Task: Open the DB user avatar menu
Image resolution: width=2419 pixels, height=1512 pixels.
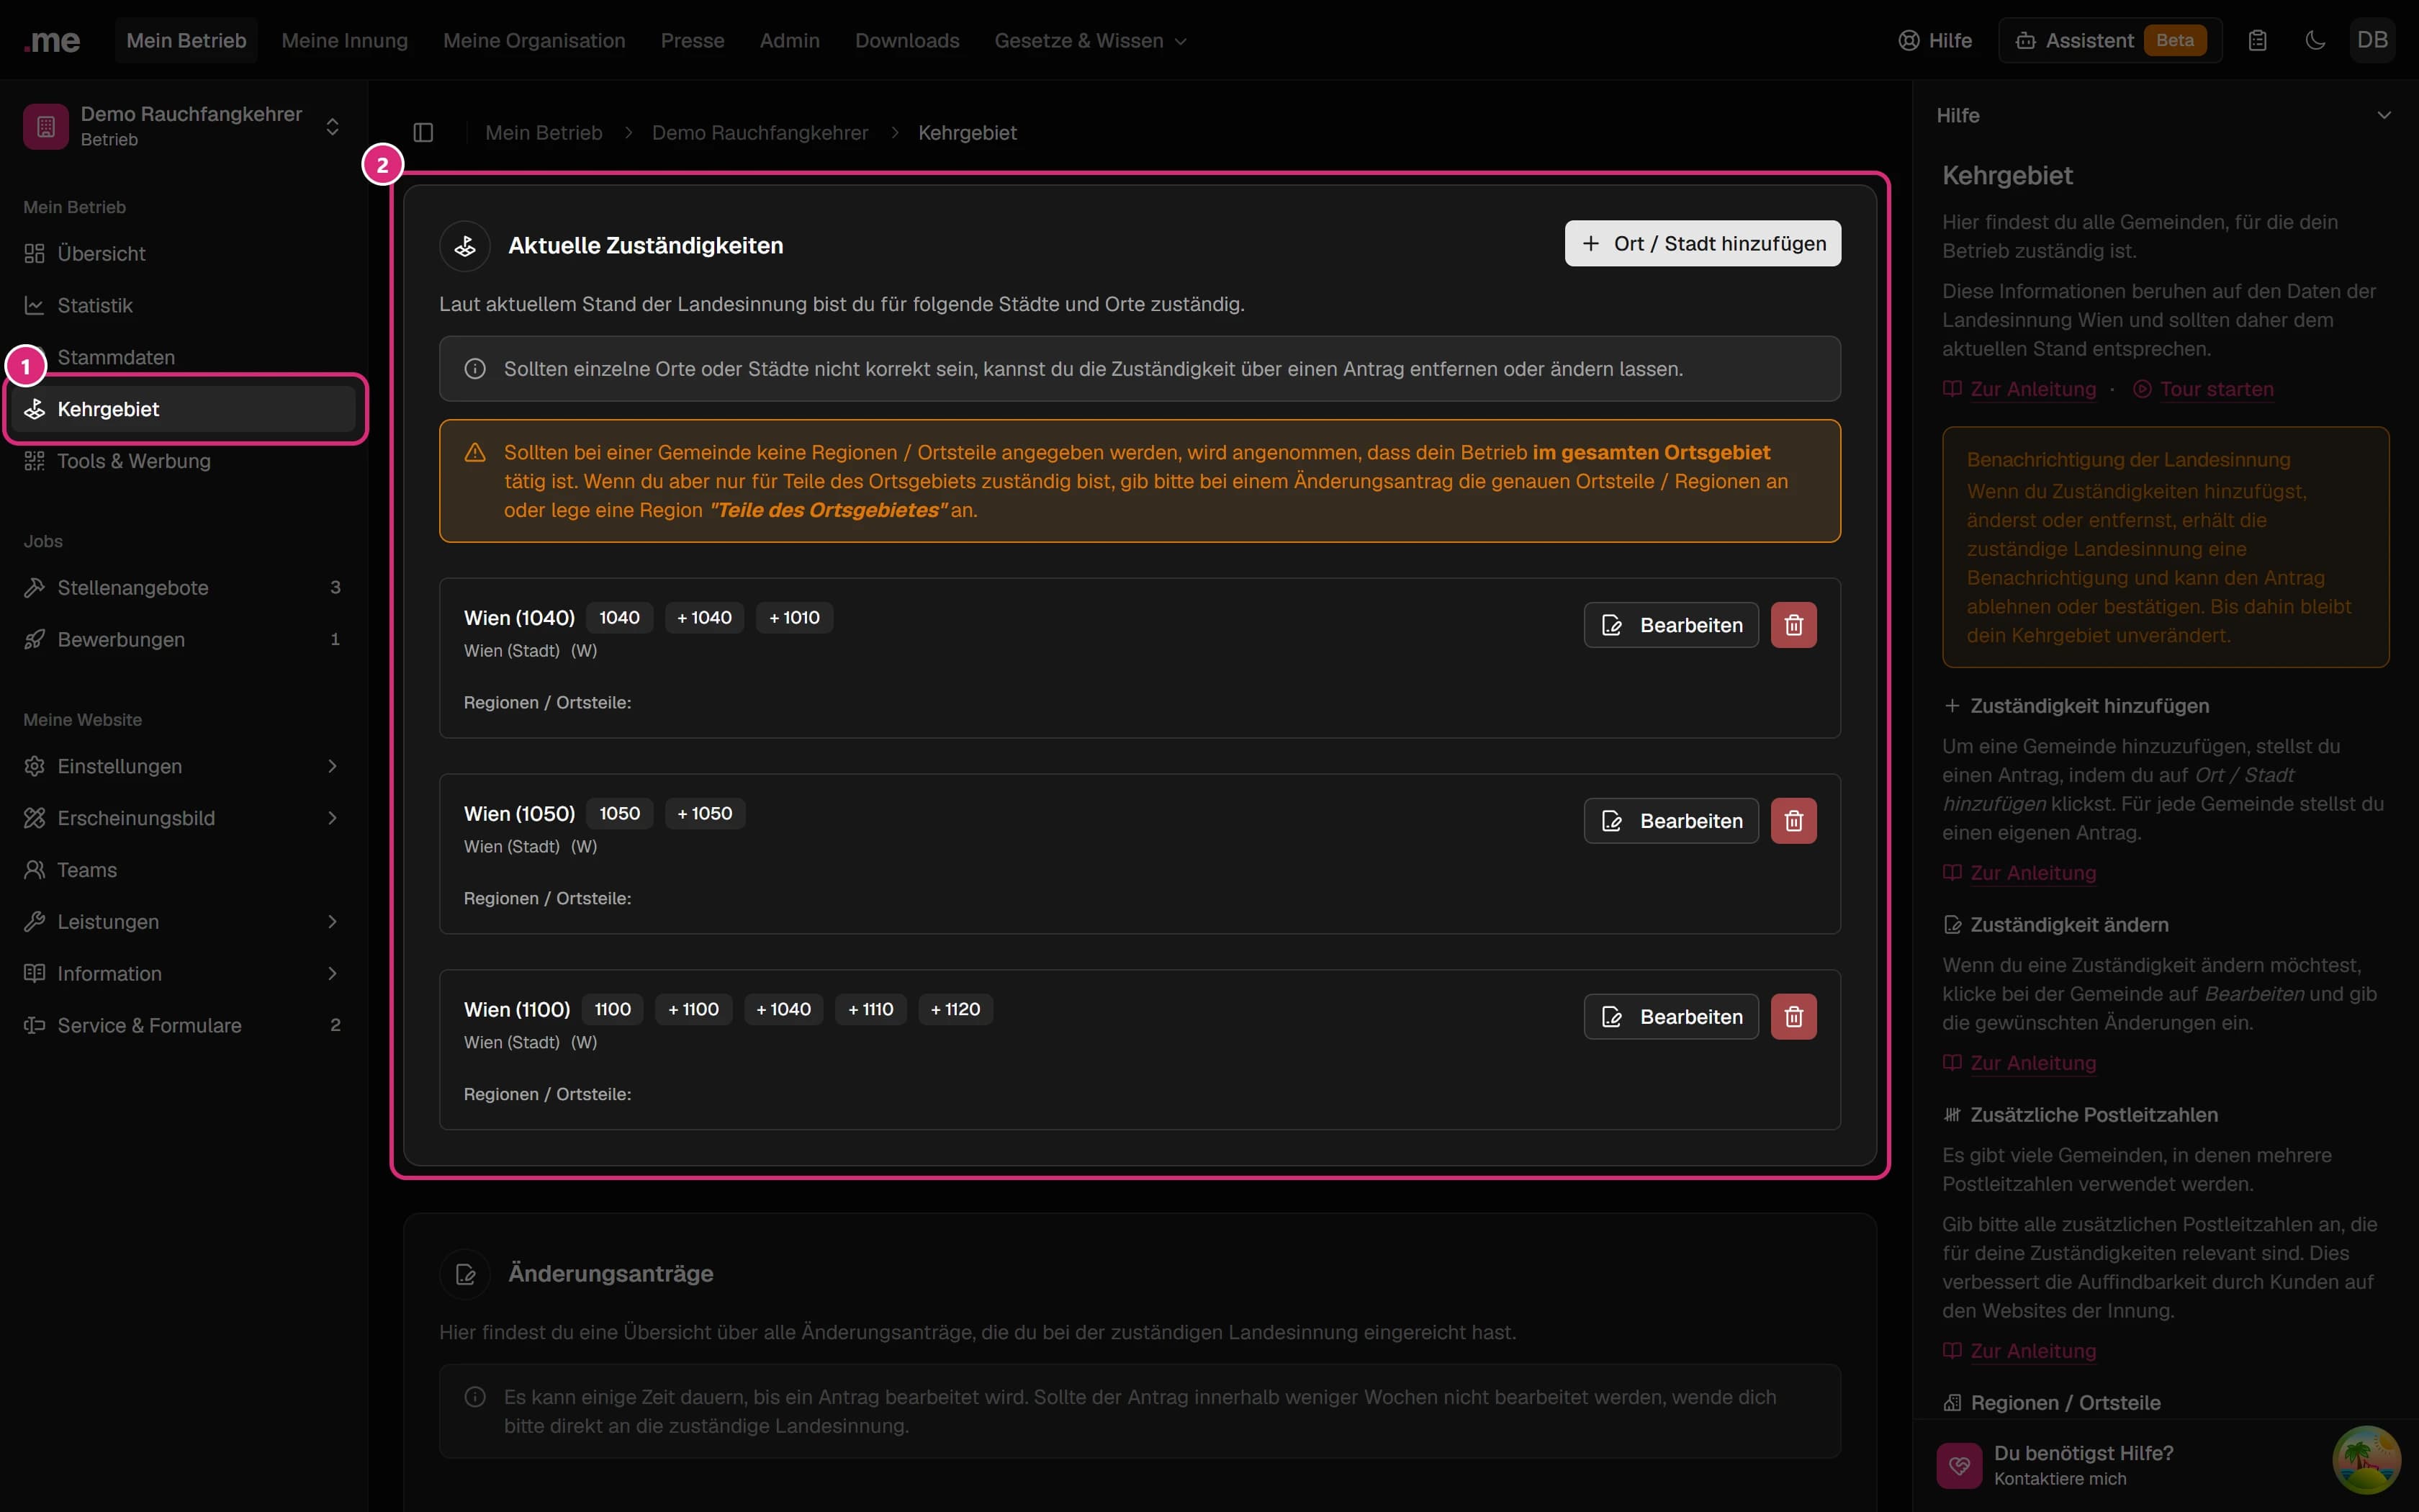Action: pos(2372,41)
